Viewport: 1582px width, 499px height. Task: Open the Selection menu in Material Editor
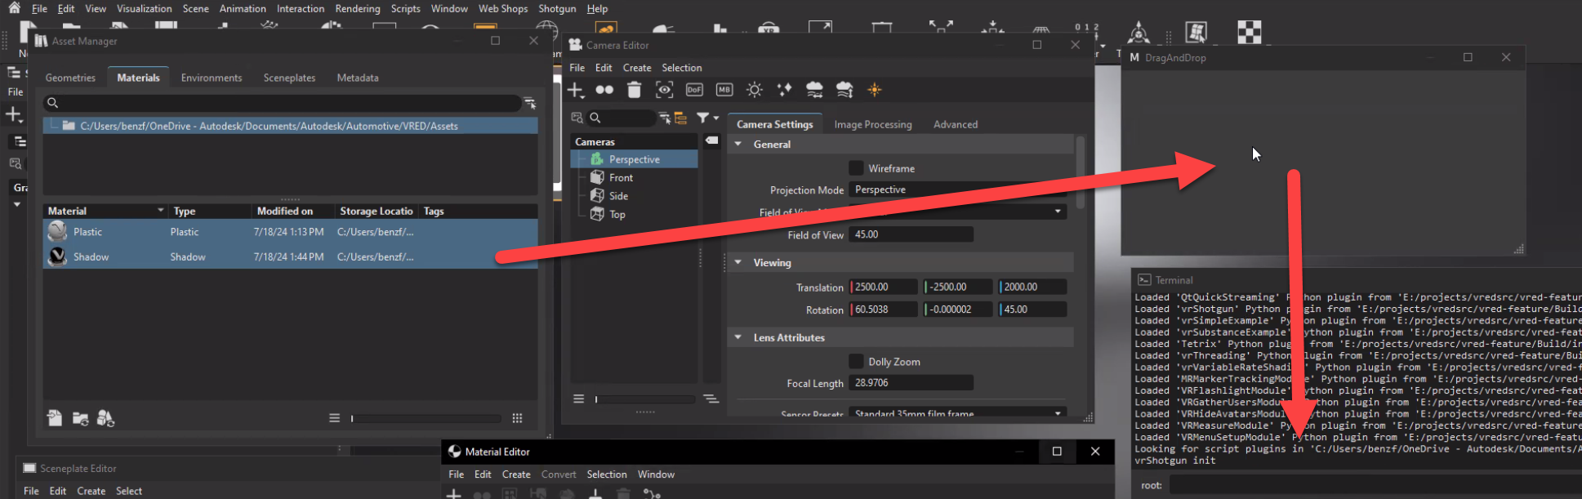[607, 474]
